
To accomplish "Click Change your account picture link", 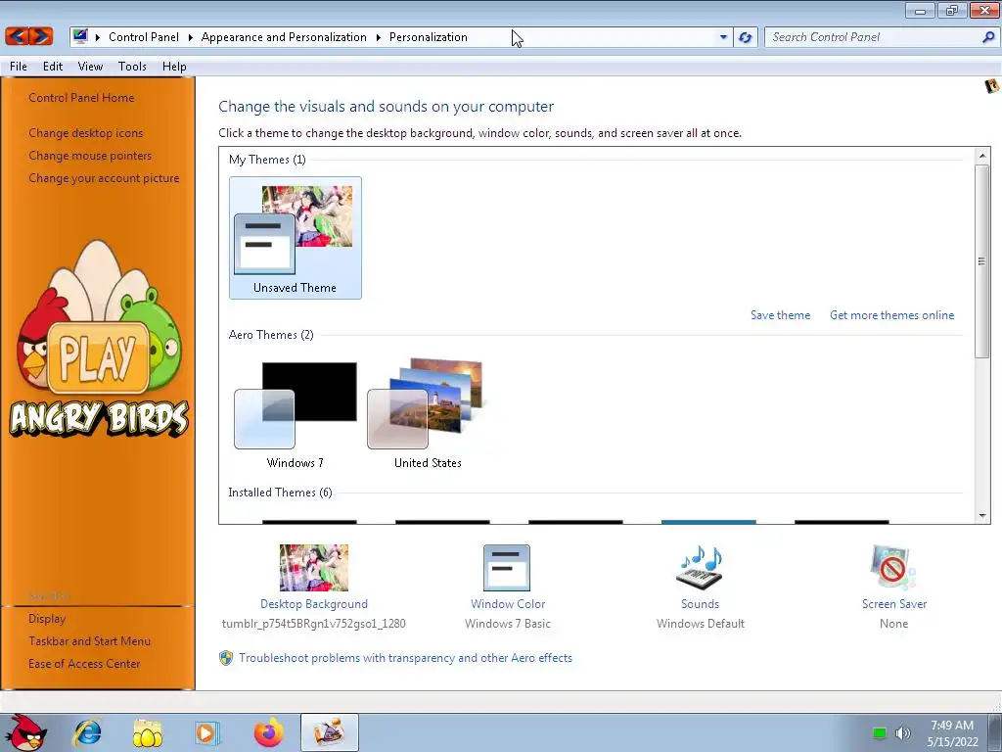I will (104, 178).
